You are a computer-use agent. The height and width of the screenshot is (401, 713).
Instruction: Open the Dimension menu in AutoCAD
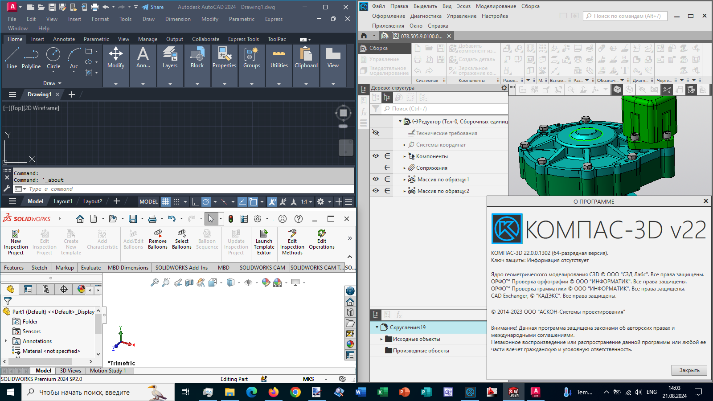click(x=178, y=19)
